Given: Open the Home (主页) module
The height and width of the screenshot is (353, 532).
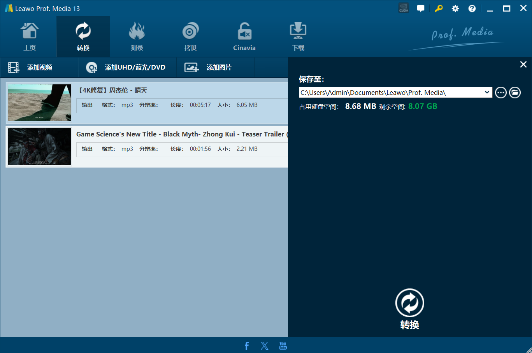Looking at the screenshot, I should pyautogui.click(x=30, y=37).
